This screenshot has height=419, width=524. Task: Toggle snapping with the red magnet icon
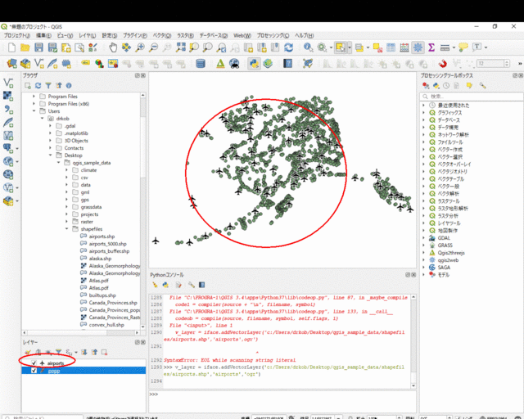coord(442,64)
